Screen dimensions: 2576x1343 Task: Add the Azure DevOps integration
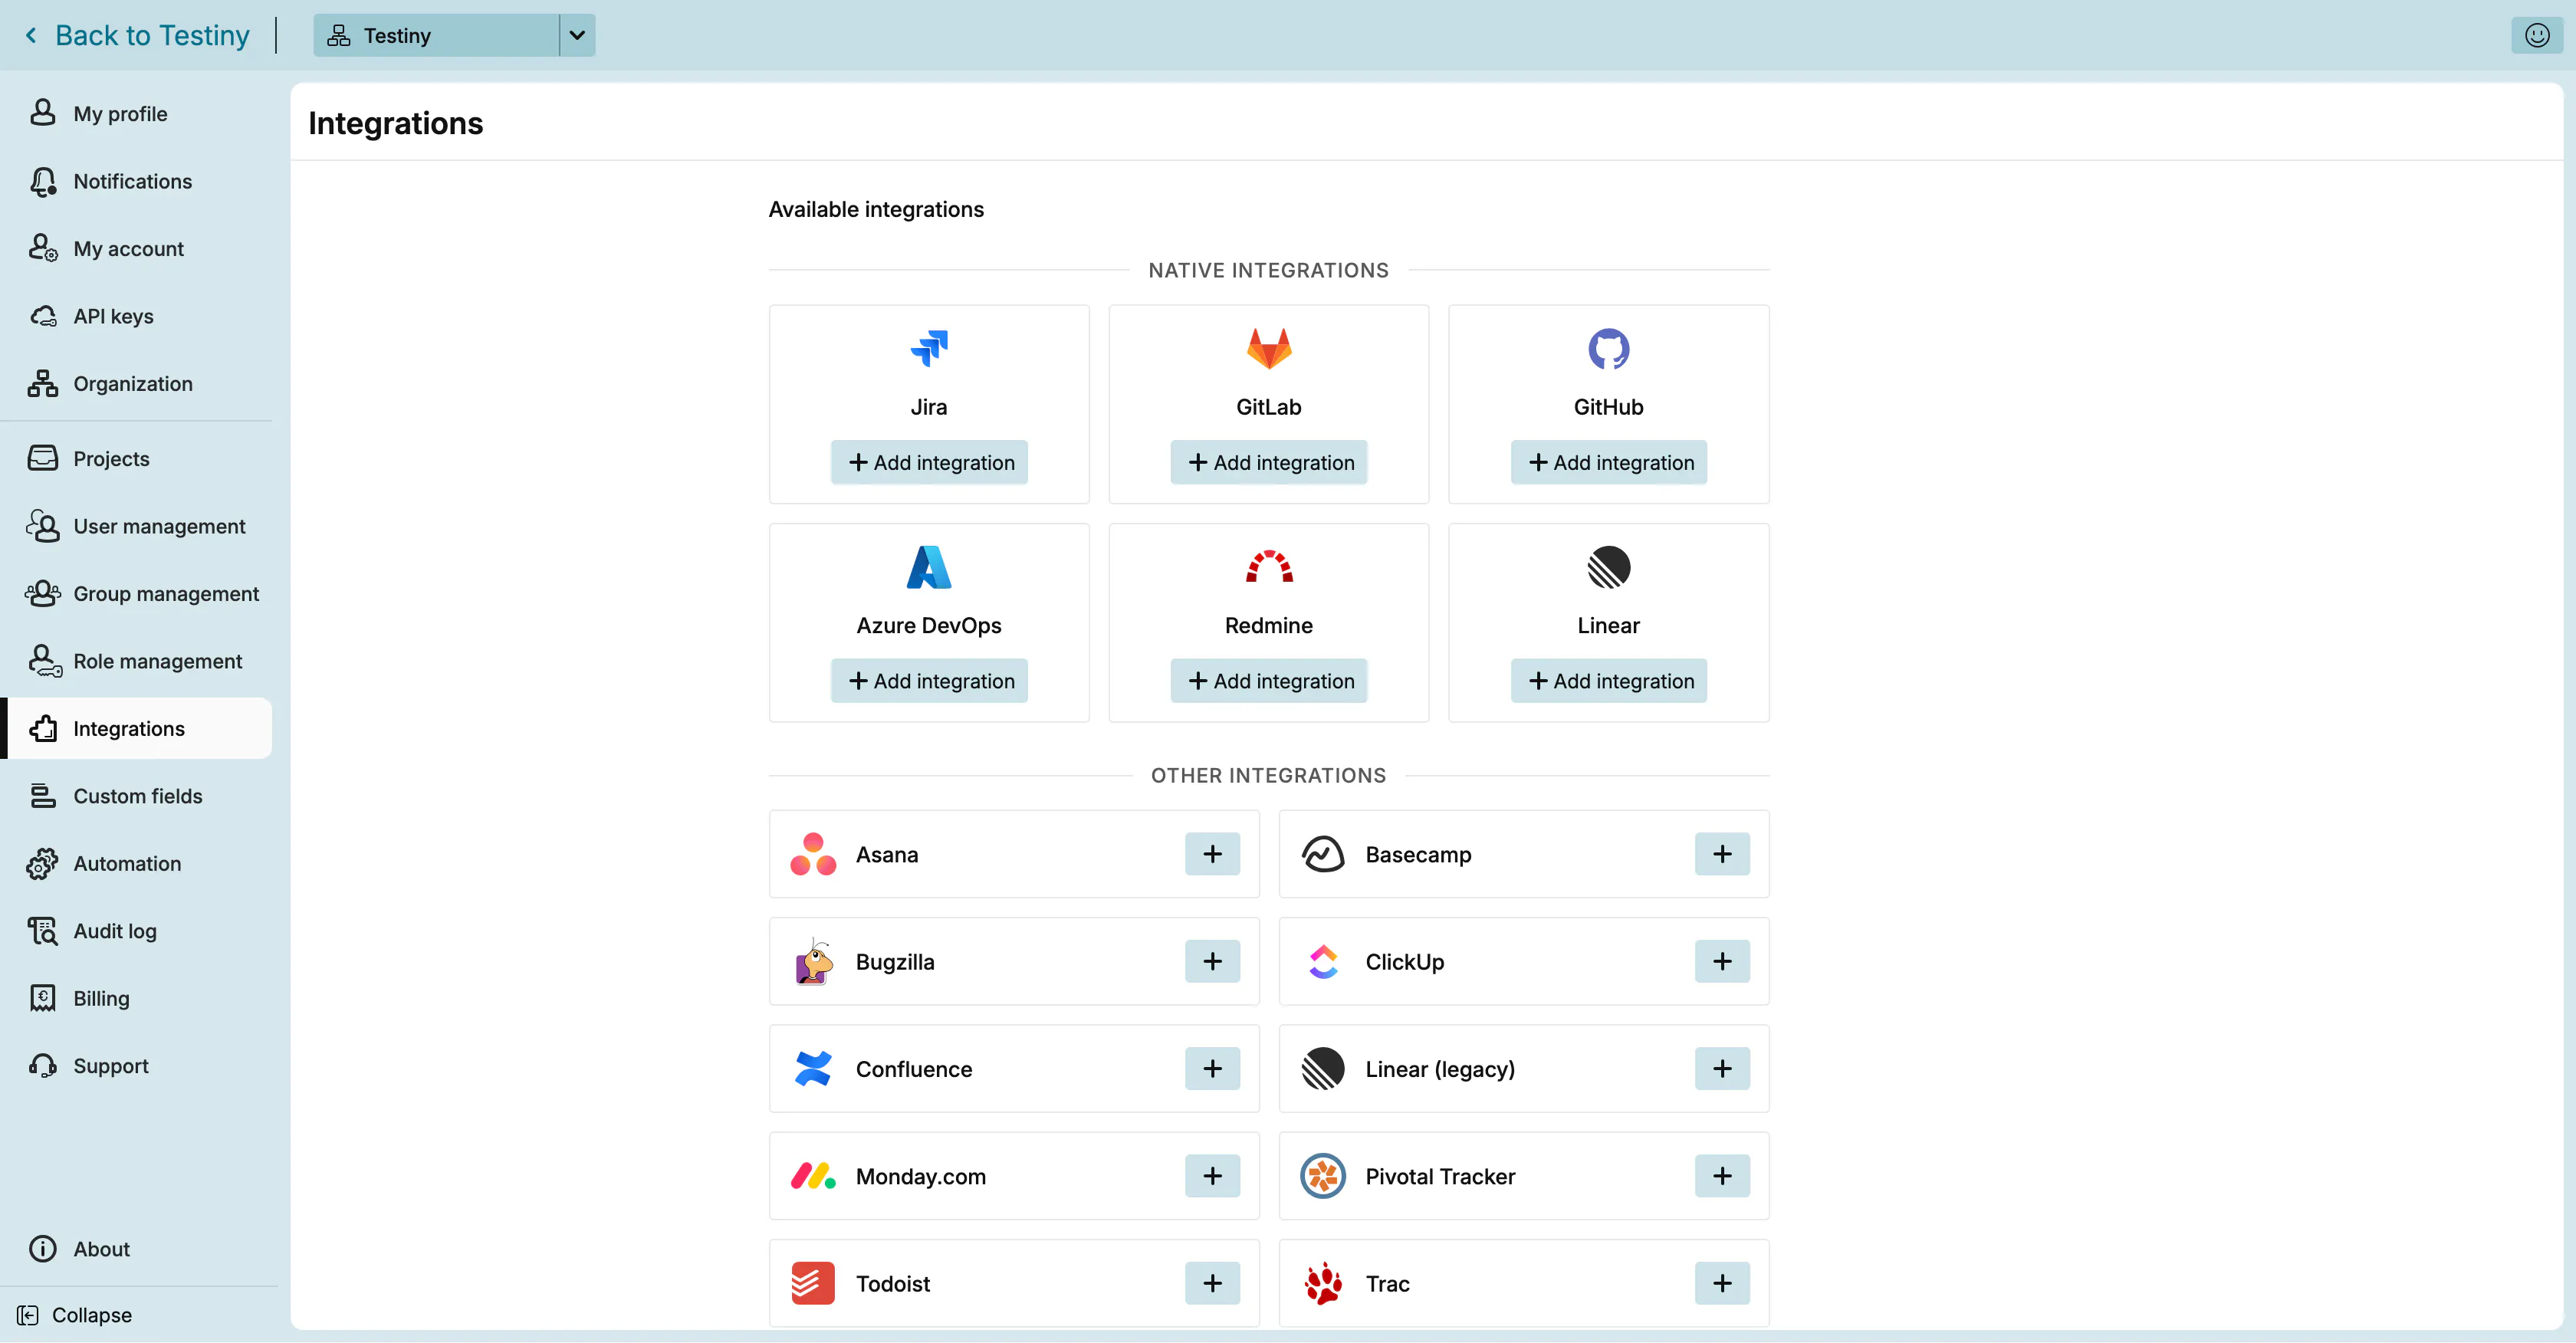(929, 681)
